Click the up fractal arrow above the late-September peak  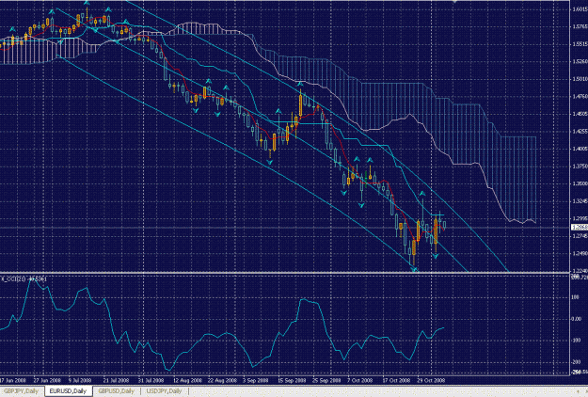pyautogui.click(x=300, y=84)
